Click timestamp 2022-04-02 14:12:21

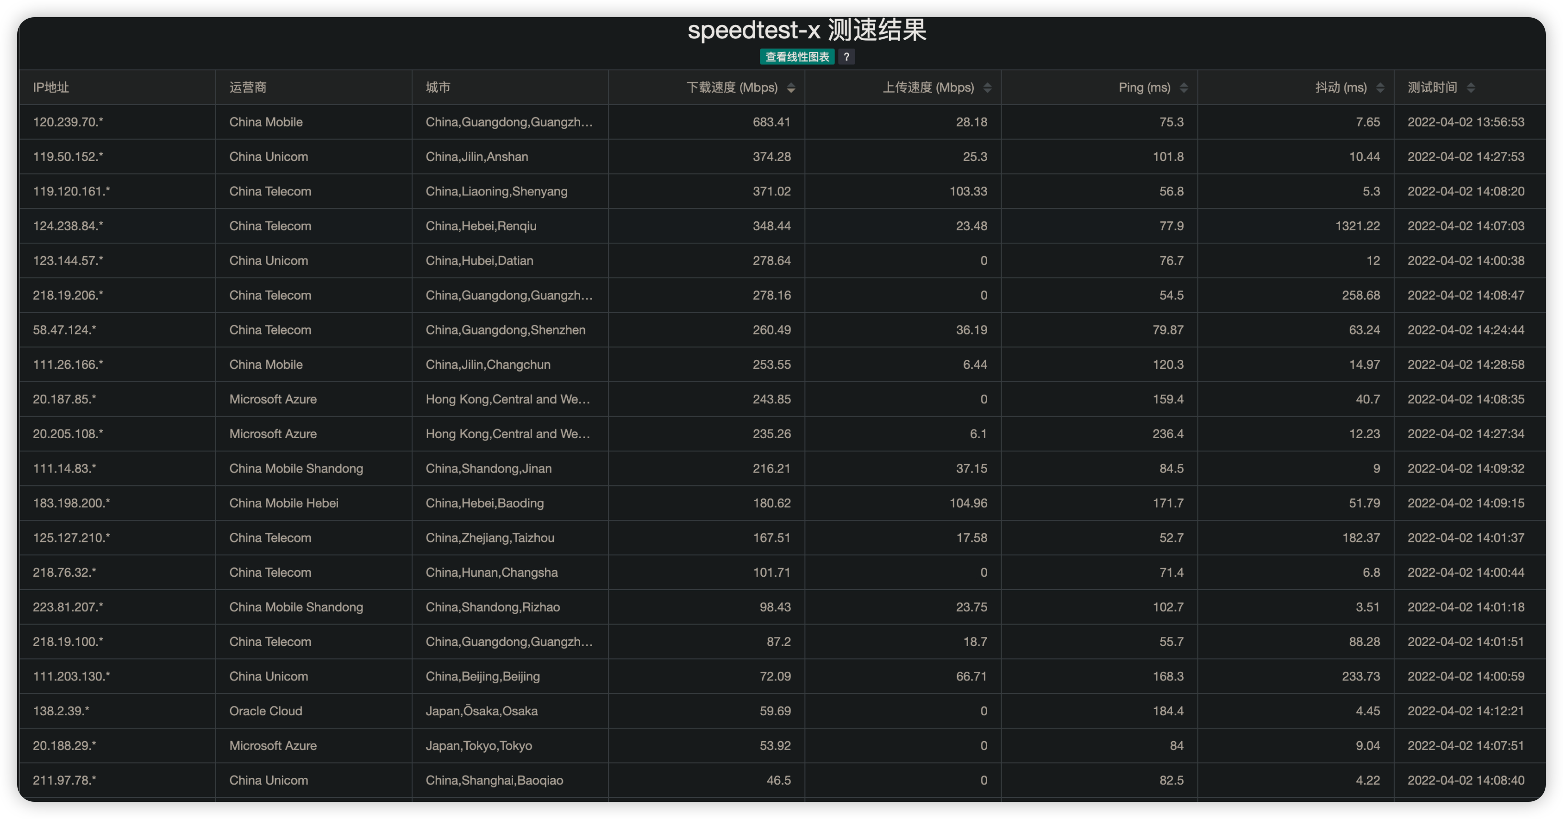pyautogui.click(x=1466, y=711)
